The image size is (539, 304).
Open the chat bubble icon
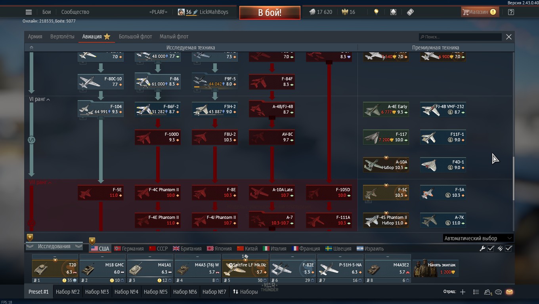pyautogui.click(x=499, y=292)
